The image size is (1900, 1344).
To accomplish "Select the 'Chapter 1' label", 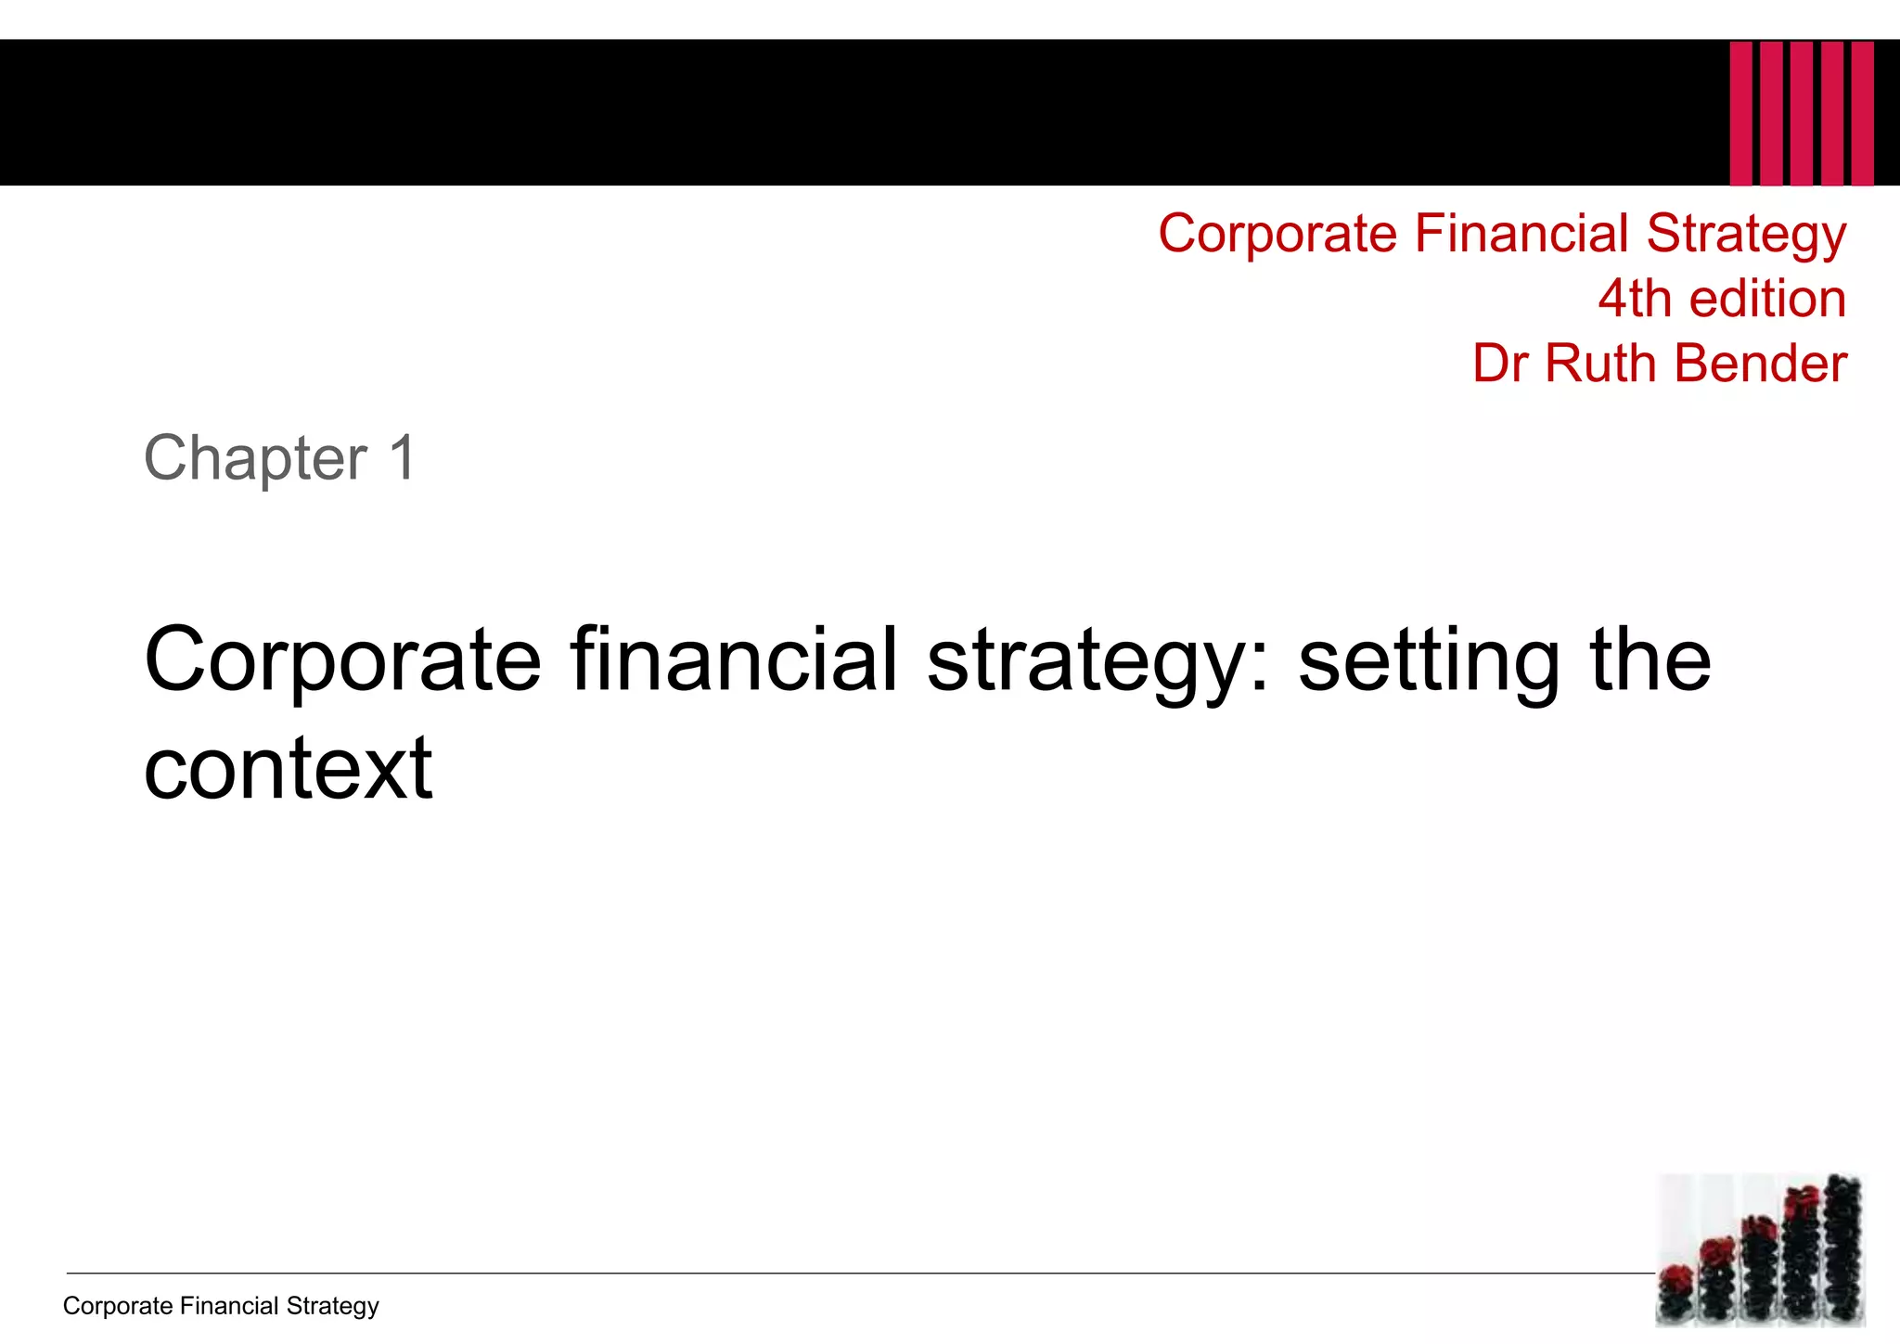I will click(x=280, y=457).
